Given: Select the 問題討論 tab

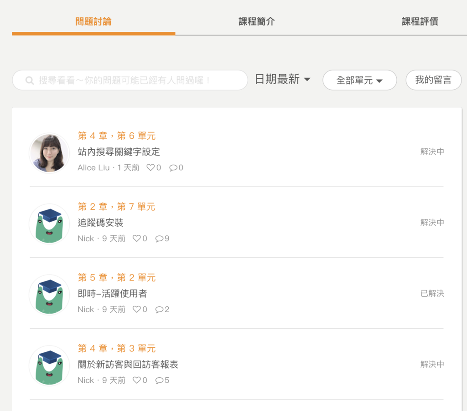Looking at the screenshot, I should coord(93,21).
